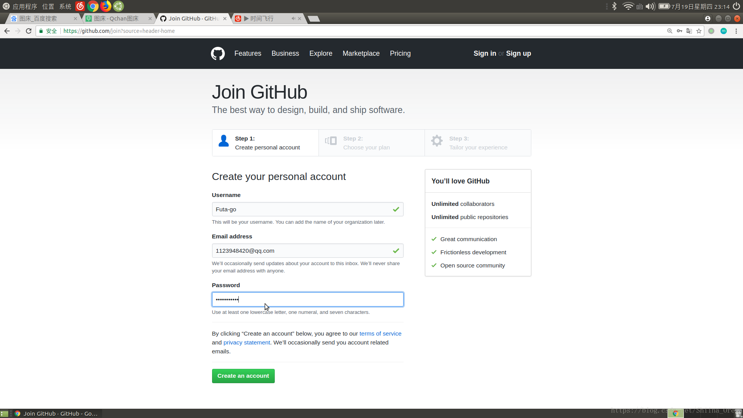
Task: Close the Qchan图床 tab
Action: coord(150,19)
